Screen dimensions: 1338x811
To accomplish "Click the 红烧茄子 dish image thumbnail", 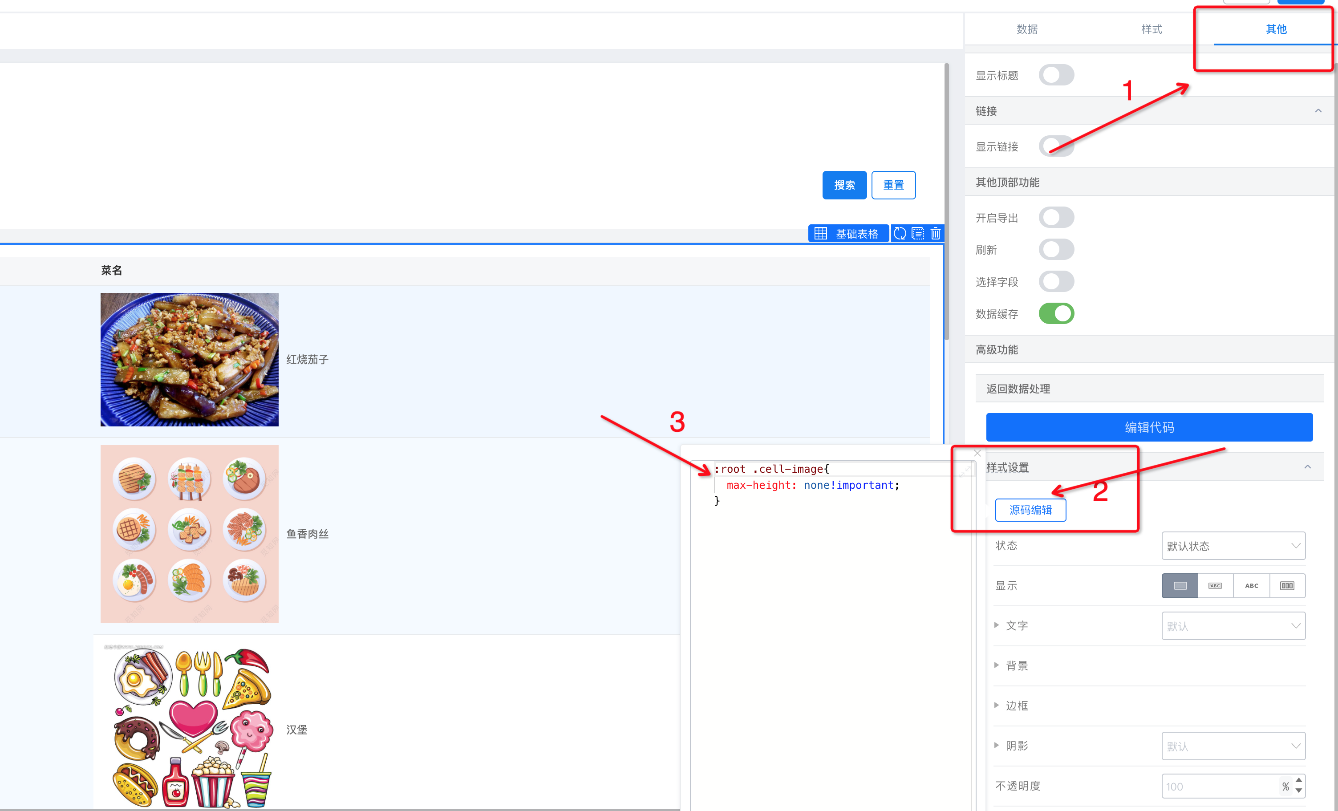I will point(189,360).
